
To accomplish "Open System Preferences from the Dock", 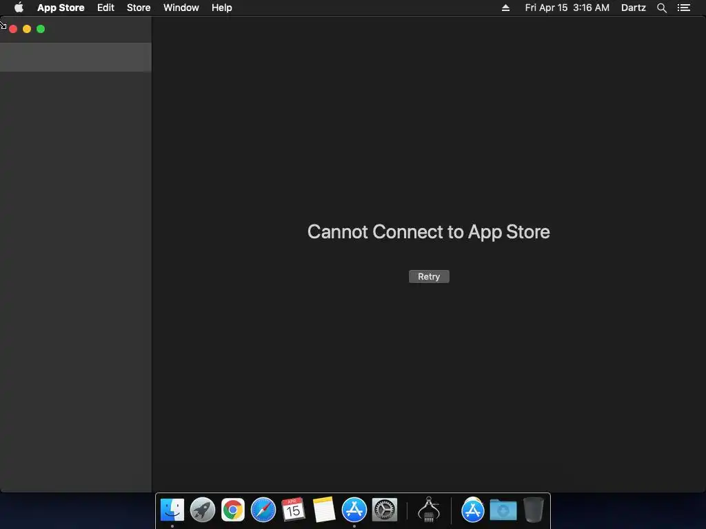I will click(x=385, y=510).
